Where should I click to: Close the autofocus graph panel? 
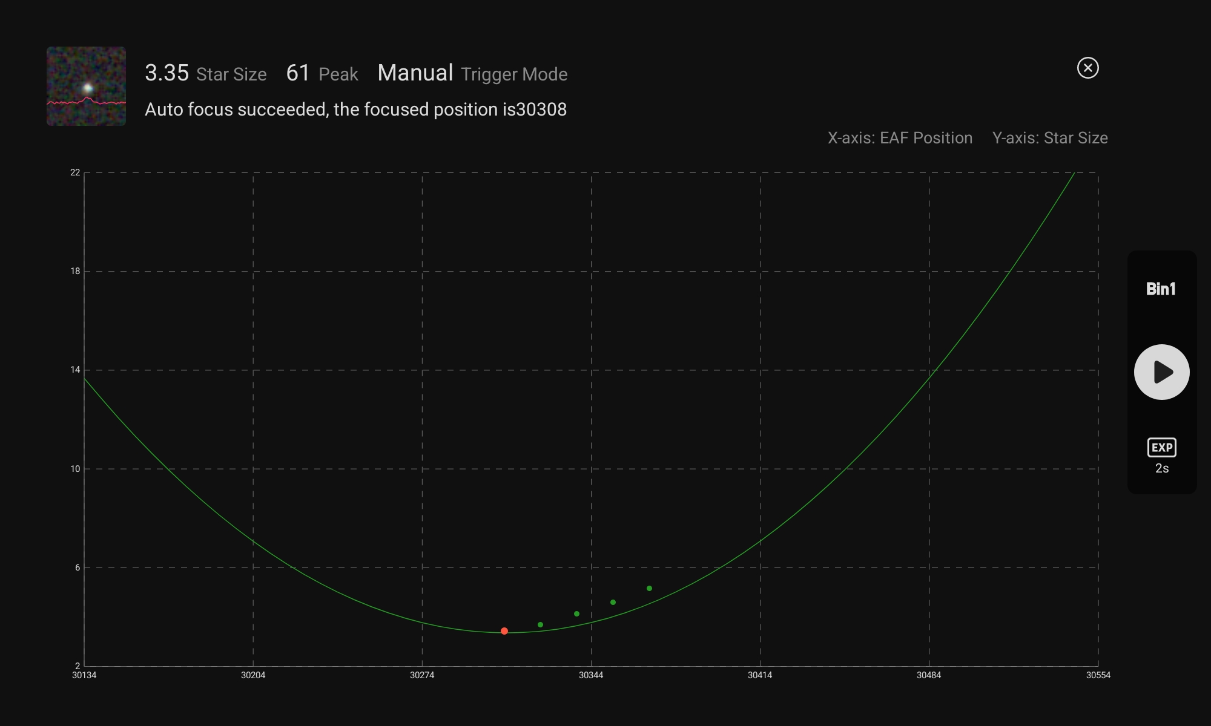click(x=1087, y=68)
